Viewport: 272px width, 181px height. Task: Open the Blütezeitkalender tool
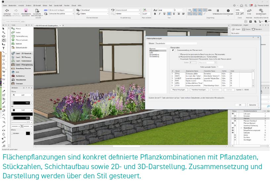point(19,48)
